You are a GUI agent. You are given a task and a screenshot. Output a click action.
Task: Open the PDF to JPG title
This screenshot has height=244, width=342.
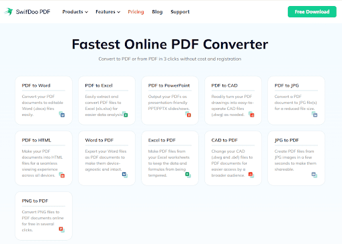pyautogui.click(x=287, y=85)
